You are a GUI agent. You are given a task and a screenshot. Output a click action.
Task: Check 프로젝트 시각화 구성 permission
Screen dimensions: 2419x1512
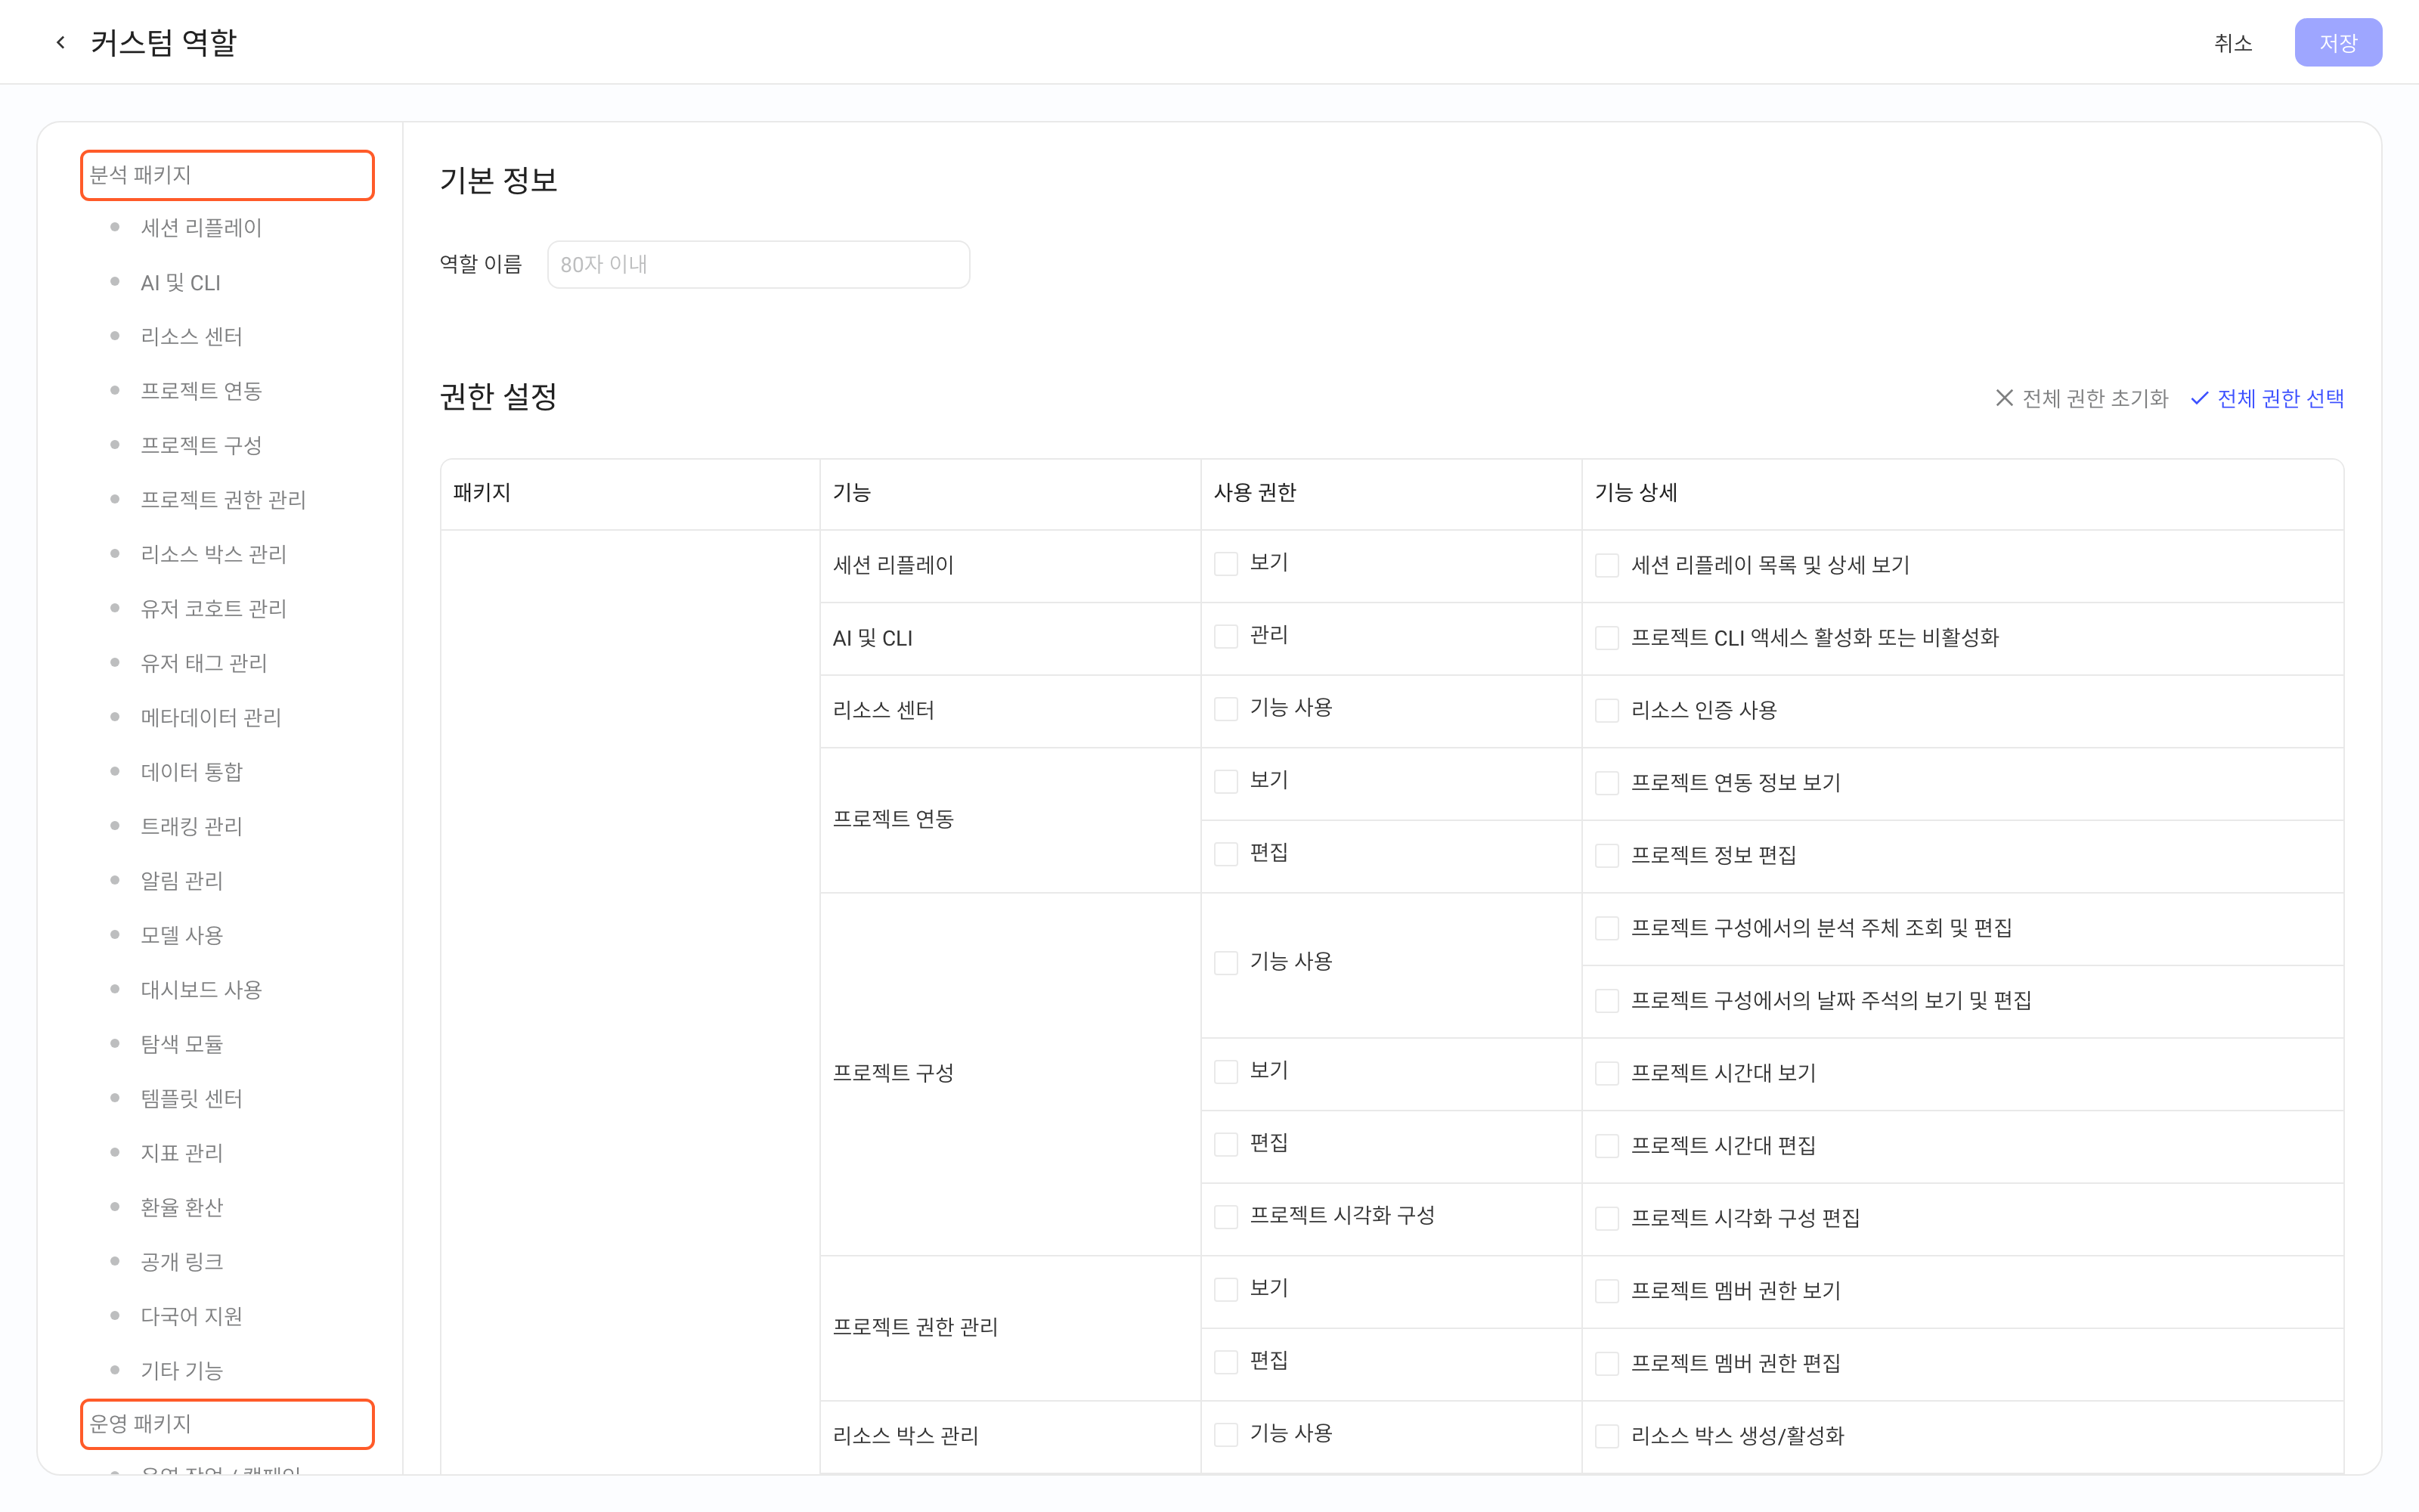[1225, 1216]
